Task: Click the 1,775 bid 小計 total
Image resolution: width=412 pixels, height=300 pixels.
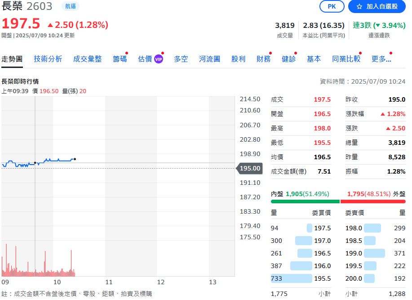Action: pyautogui.click(x=279, y=294)
